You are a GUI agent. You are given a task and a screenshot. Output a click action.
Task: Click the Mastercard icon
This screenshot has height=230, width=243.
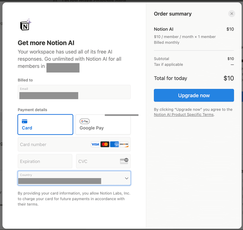[104, 144]
